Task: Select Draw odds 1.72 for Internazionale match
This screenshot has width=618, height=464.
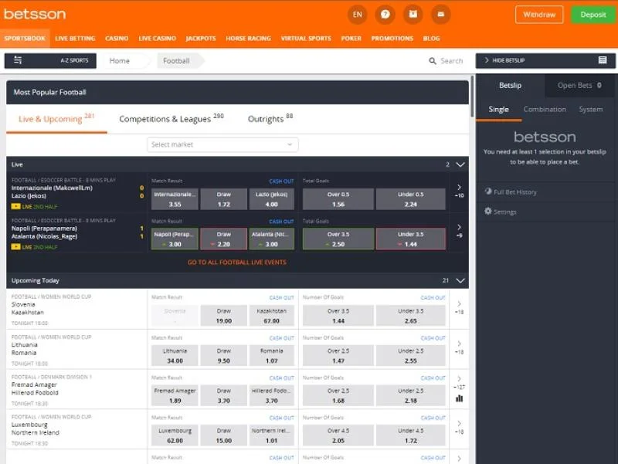Action: (x=223, y=199)
